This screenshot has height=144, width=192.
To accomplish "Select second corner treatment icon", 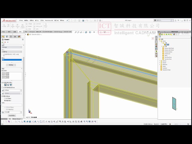I will pyautogui.click(x=8, y=85).
